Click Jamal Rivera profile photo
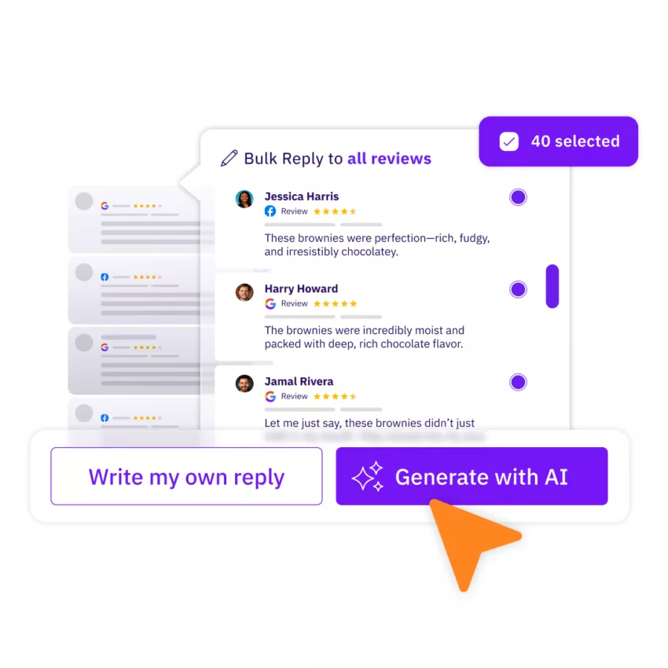Screen dimensions: 668x668 (x=244, y=384)
